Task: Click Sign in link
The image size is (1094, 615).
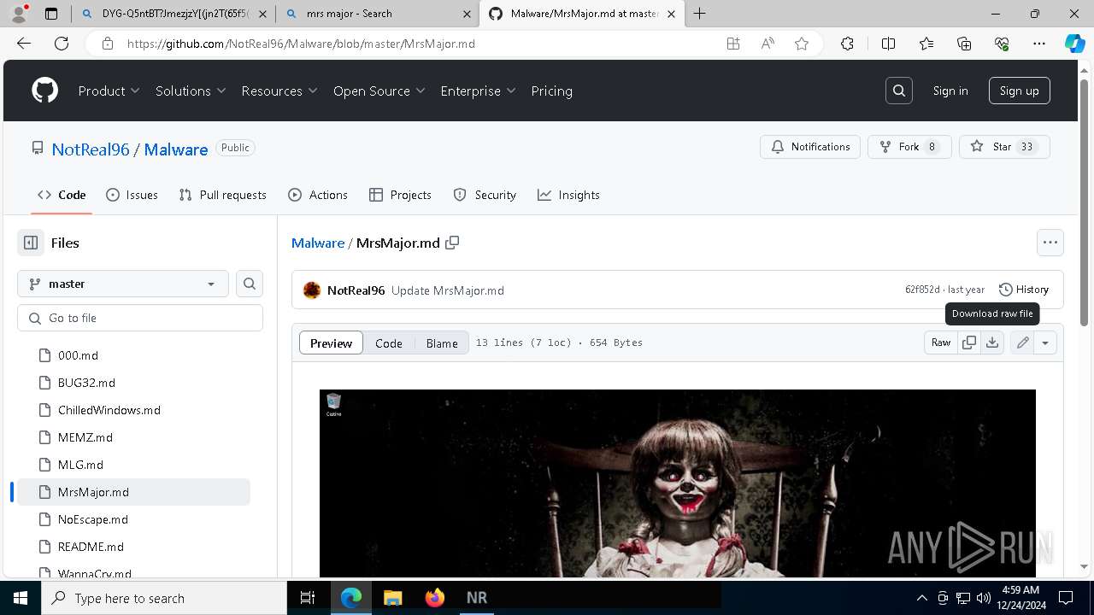Action: (950, 91)
